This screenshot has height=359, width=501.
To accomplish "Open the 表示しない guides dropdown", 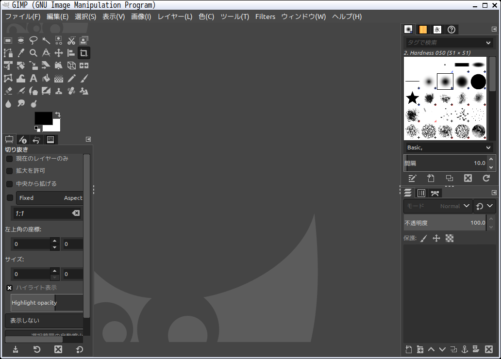I will (x=44, y=320).
